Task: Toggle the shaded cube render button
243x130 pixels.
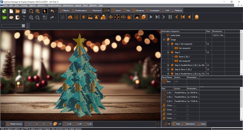Action: (143, 17)
